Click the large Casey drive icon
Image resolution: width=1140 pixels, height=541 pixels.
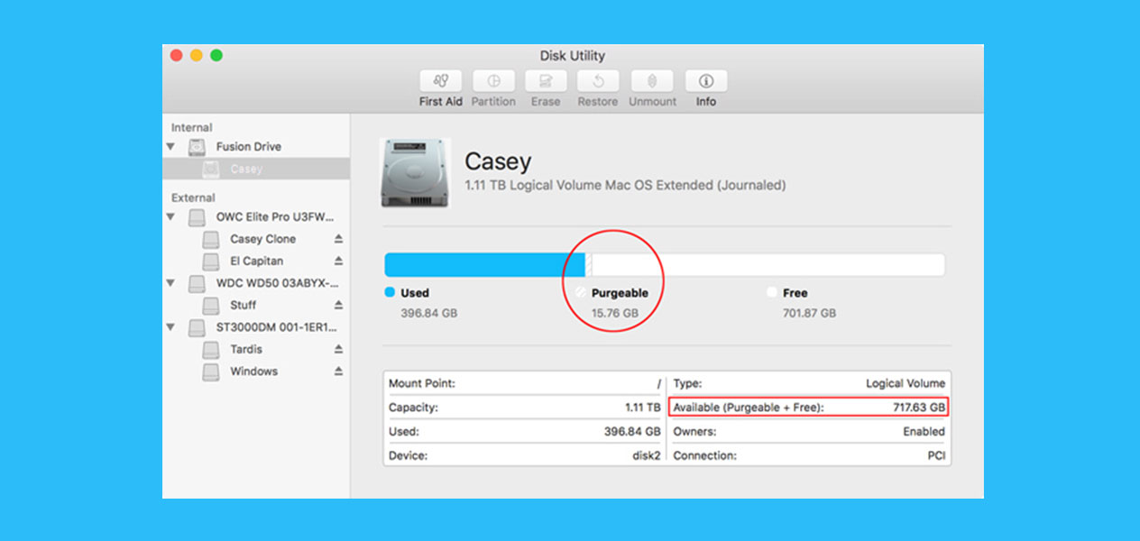pyautogui.click(x=415, y=173)
